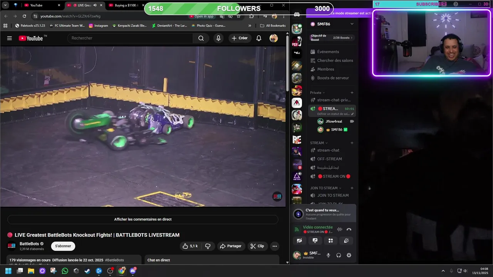Subscribe to BattleBots channel

(63, 246)
